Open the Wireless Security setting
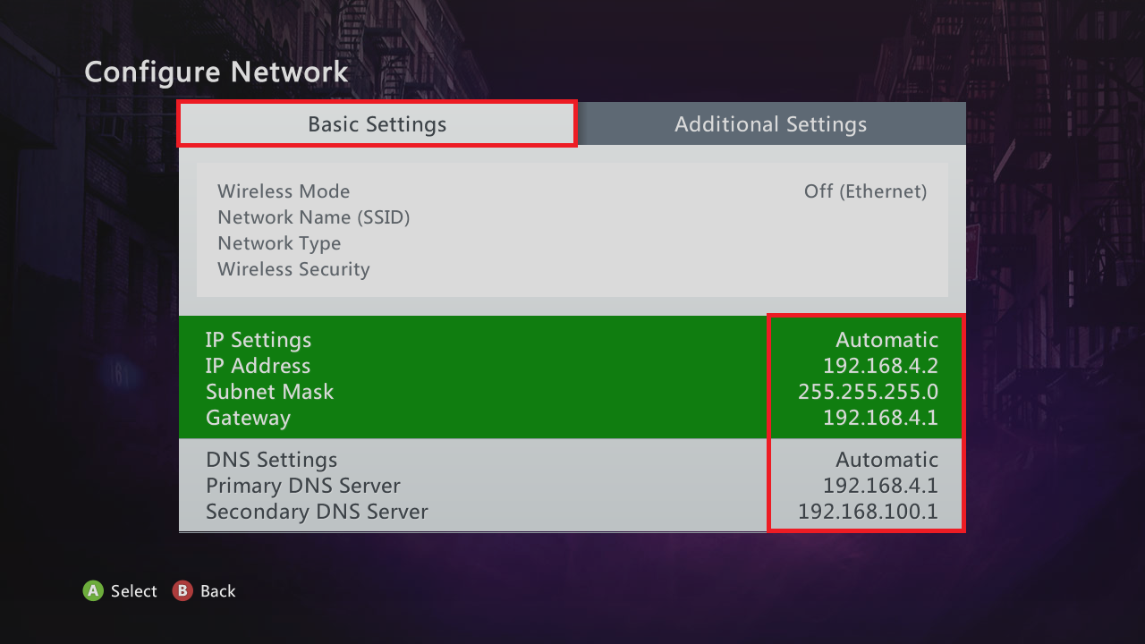This screenshot has width=1145, height=644. 293,268
